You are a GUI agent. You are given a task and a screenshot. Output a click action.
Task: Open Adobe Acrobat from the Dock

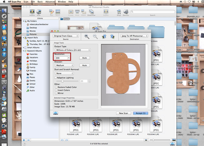click(4, 131)
